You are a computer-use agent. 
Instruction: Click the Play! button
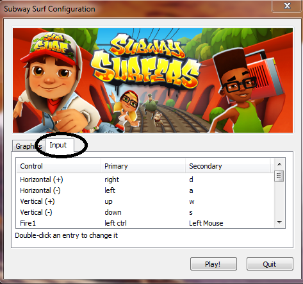point(213,264)
